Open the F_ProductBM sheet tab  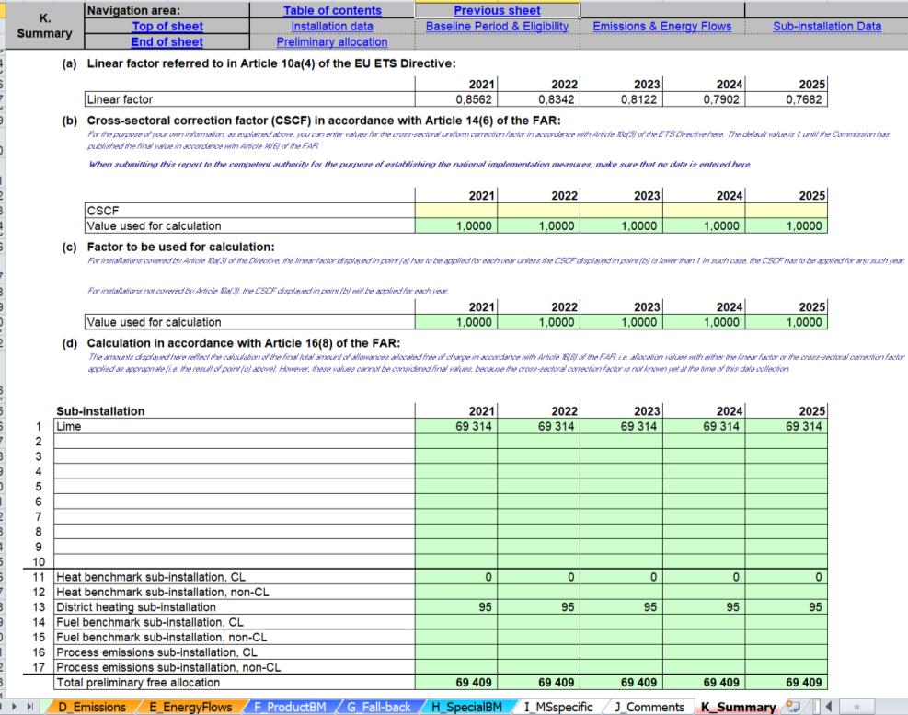click(x=290, y=707)
